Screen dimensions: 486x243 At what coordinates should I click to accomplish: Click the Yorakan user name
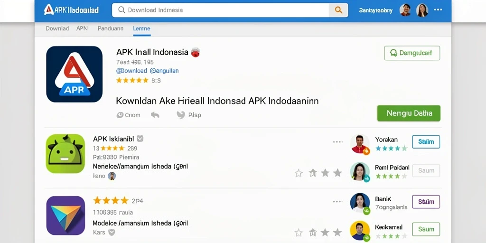coord(386,140)
